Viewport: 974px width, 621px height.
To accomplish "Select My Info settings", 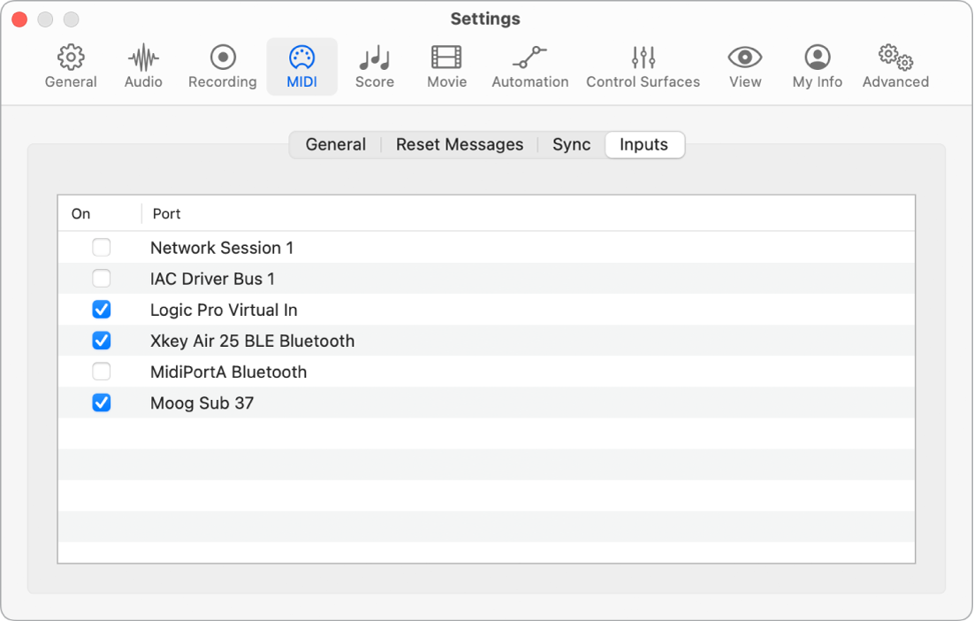I will tap(816, 65).
